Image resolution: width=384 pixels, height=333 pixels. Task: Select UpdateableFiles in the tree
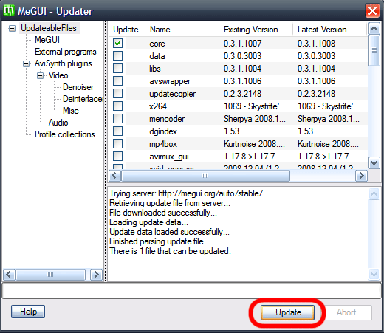coord(49,28)
